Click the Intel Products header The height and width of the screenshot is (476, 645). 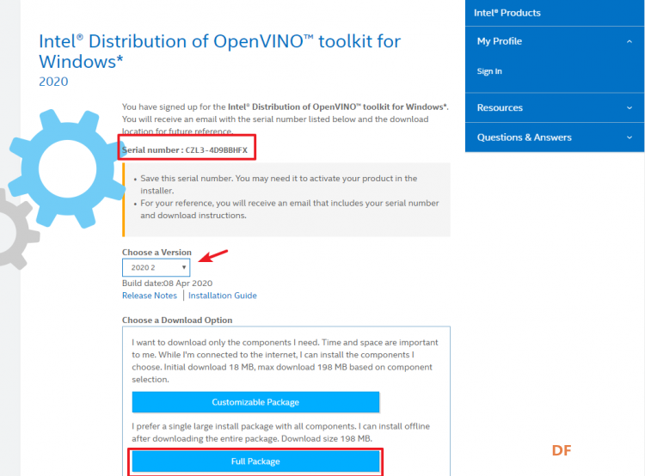(507, 13)
